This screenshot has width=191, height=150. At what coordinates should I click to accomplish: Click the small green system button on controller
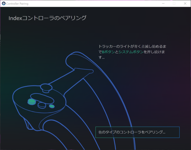pos(52,106)
